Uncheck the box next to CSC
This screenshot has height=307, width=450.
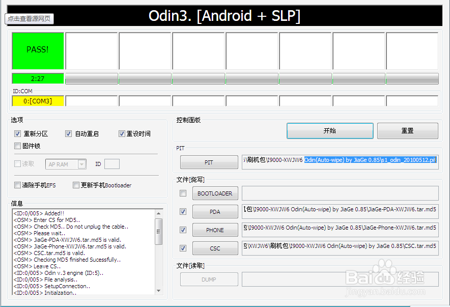coord(183,248)
